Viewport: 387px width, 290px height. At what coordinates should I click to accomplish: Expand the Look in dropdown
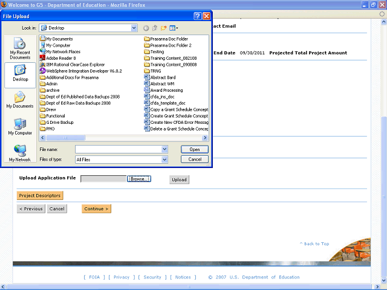(134, 28)
